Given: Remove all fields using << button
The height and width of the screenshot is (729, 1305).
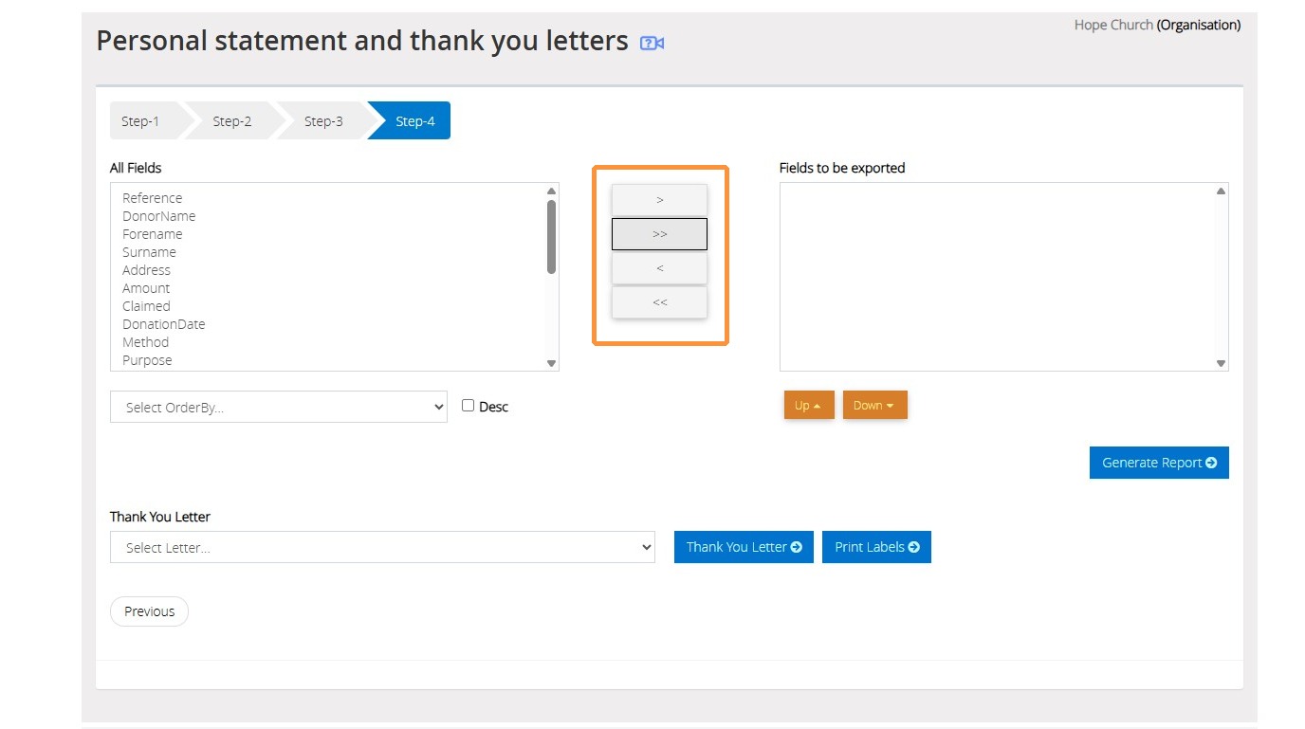Looking at the screenshot, I should (659, 302).
